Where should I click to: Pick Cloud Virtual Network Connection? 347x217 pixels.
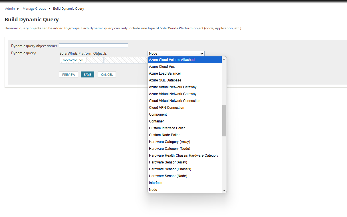[x=185, y=101]
